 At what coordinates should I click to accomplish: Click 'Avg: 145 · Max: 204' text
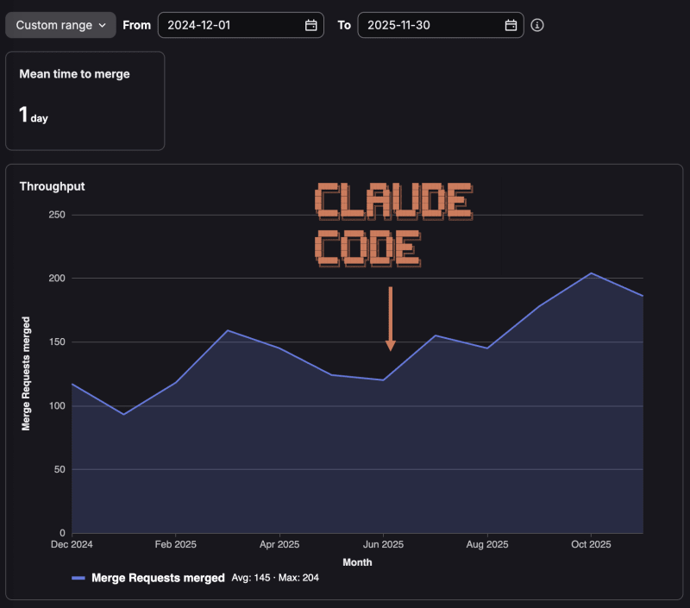(275, 578)
